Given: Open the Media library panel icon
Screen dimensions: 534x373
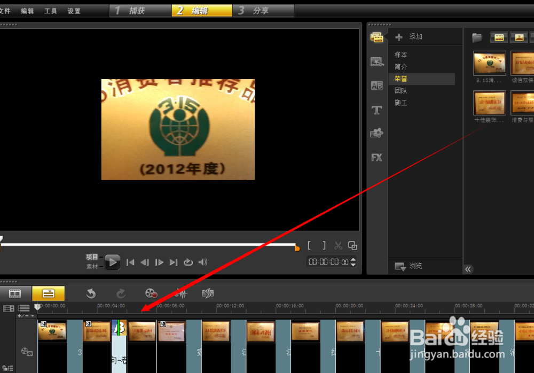Looking at the screenshot, I should pyautogui.click(x=376, y=37).
